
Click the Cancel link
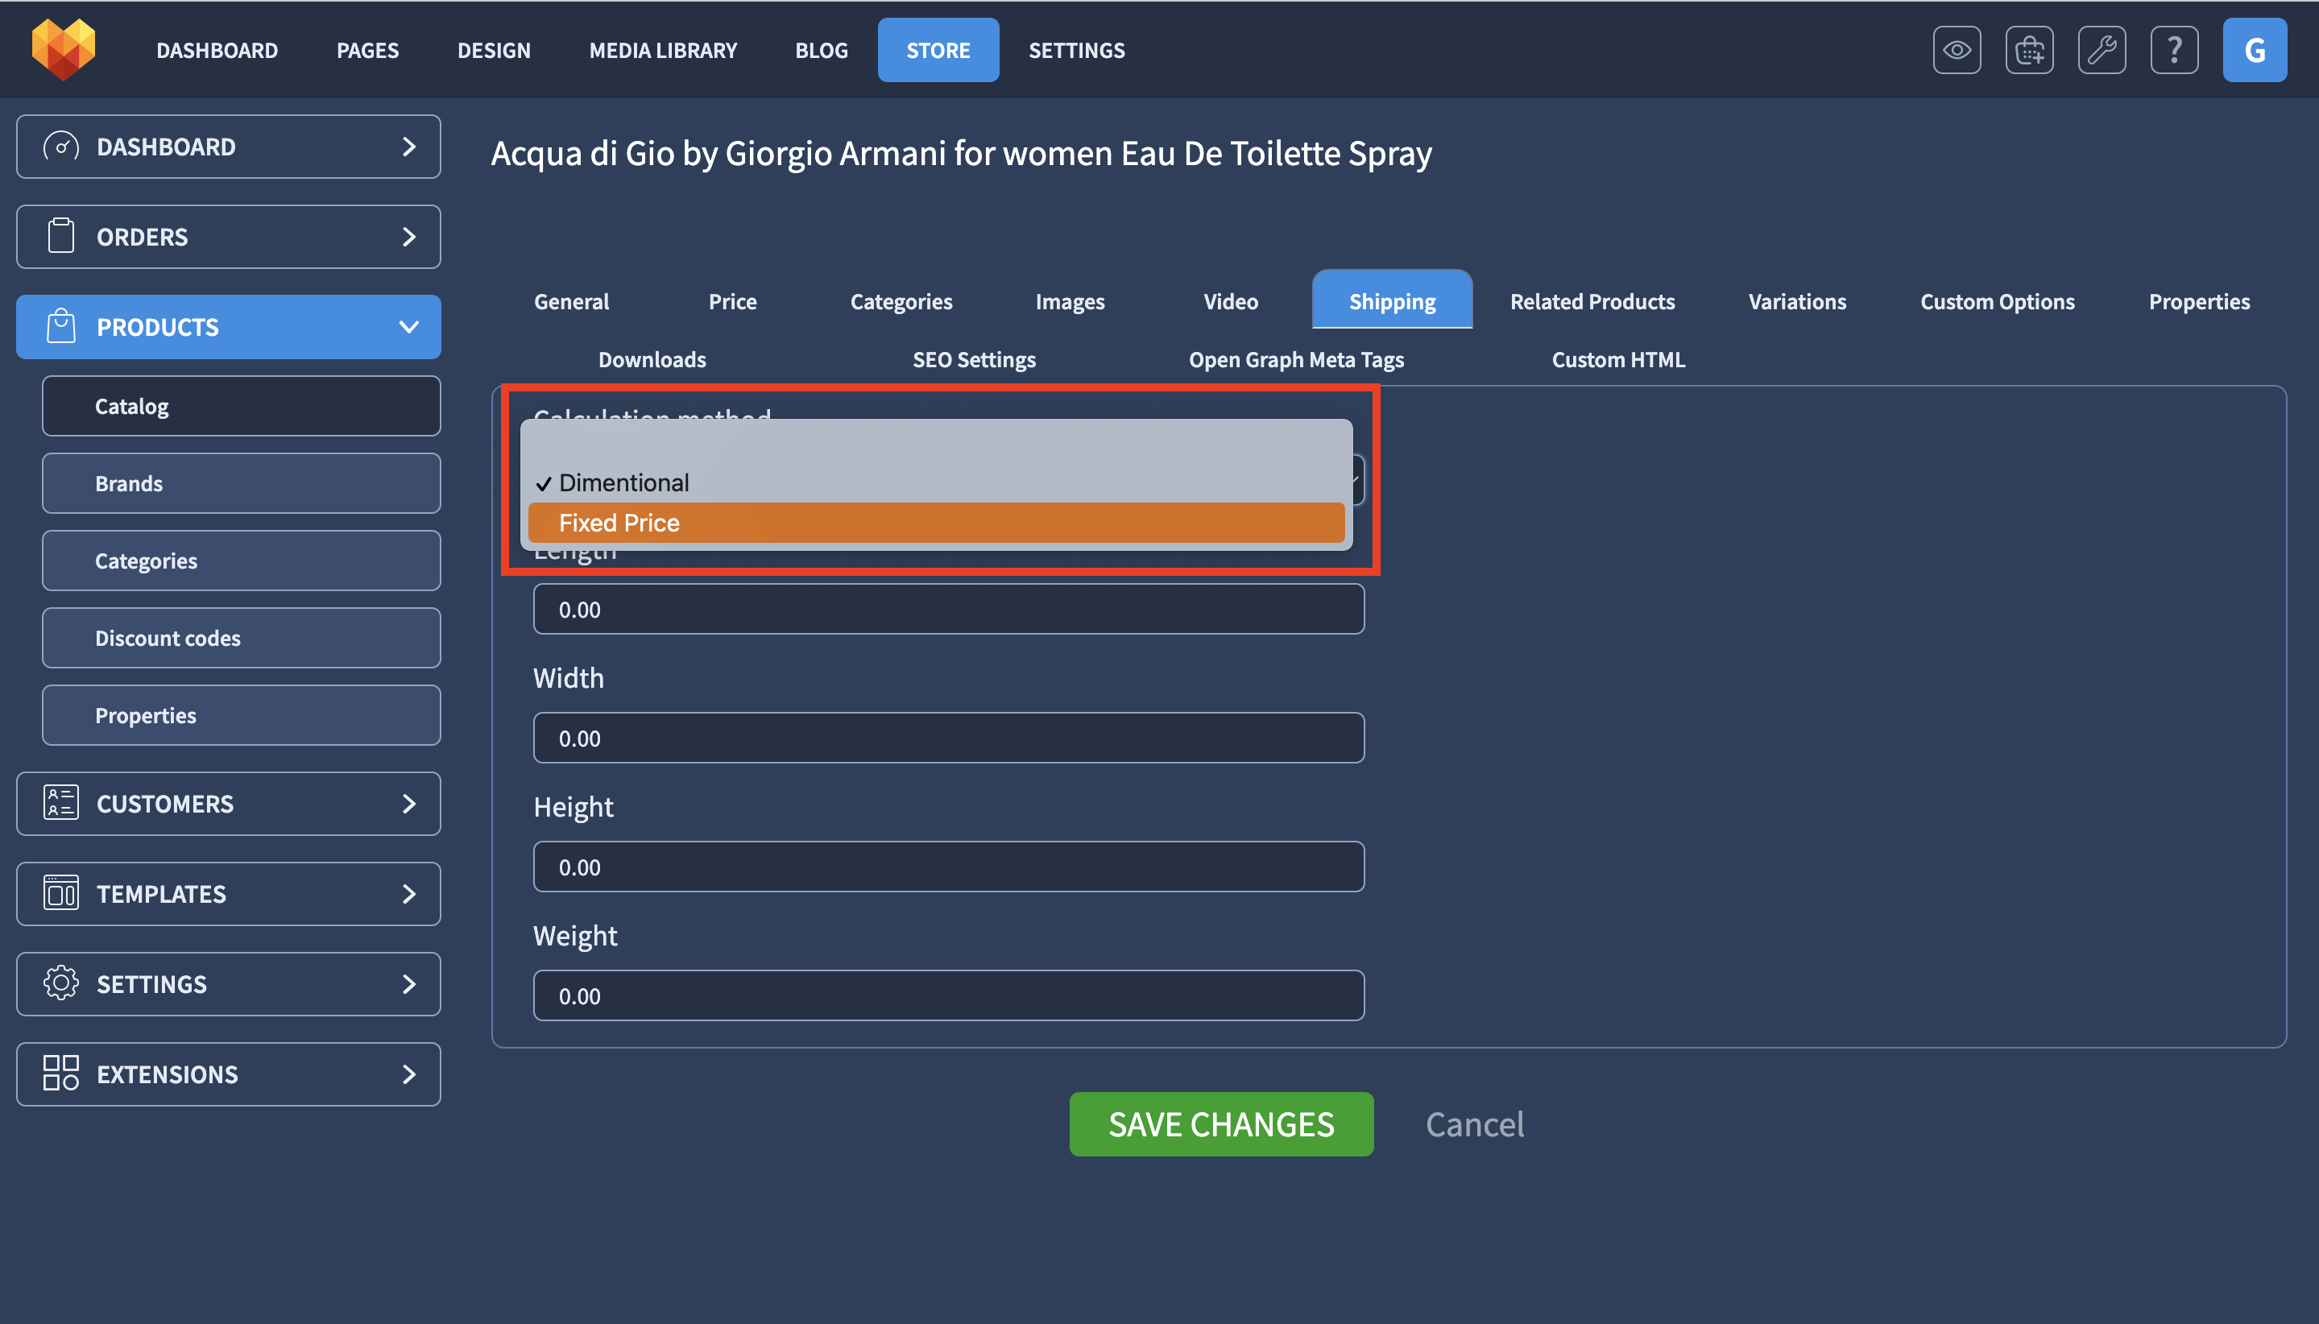tap(1474, 1124)
